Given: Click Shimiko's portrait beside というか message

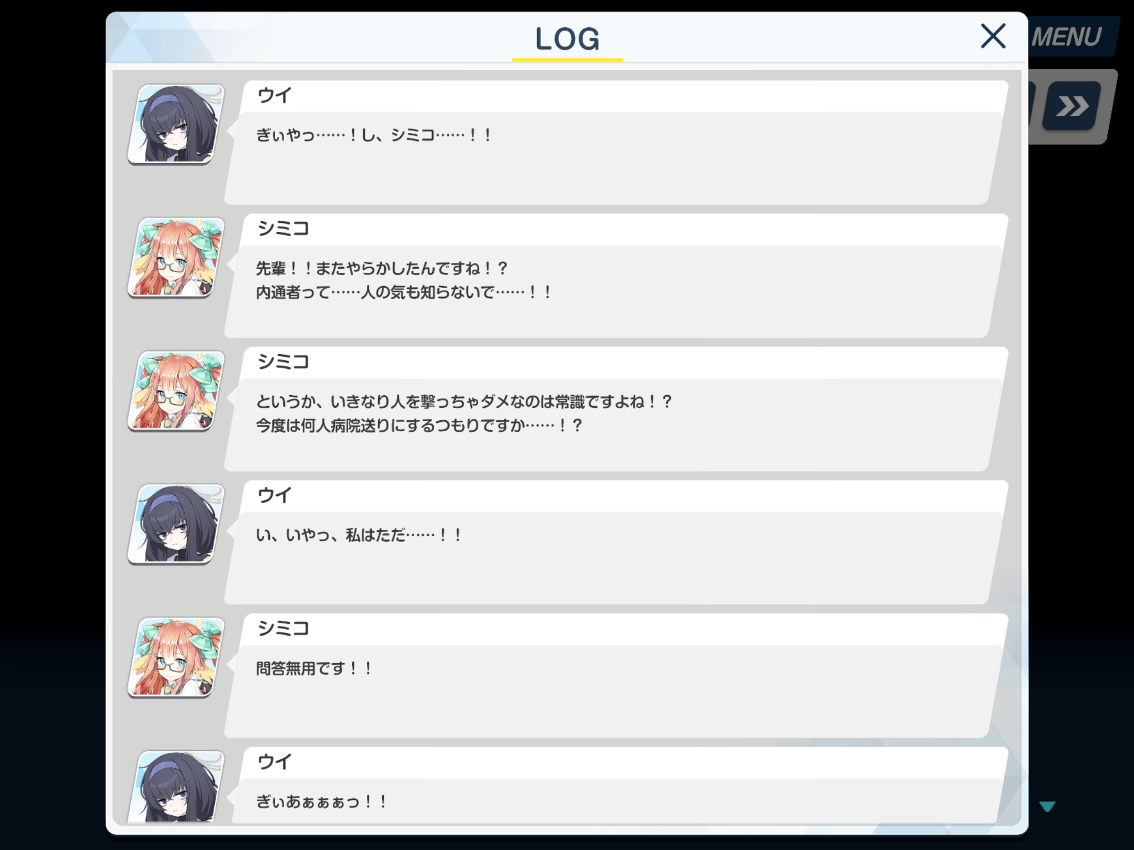Looking at the screenshot, I should pos(176,391).
